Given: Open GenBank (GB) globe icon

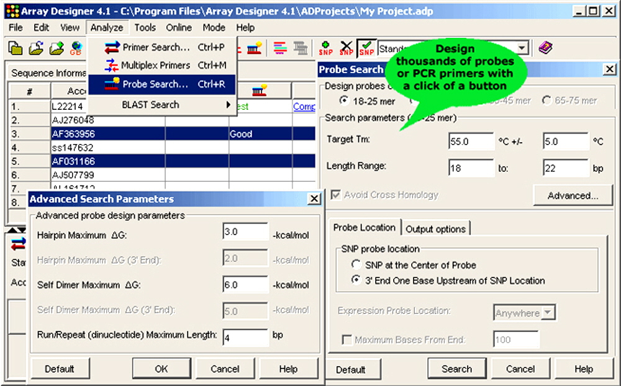Looking at the screenshot, I should click(x=76, y=48).
